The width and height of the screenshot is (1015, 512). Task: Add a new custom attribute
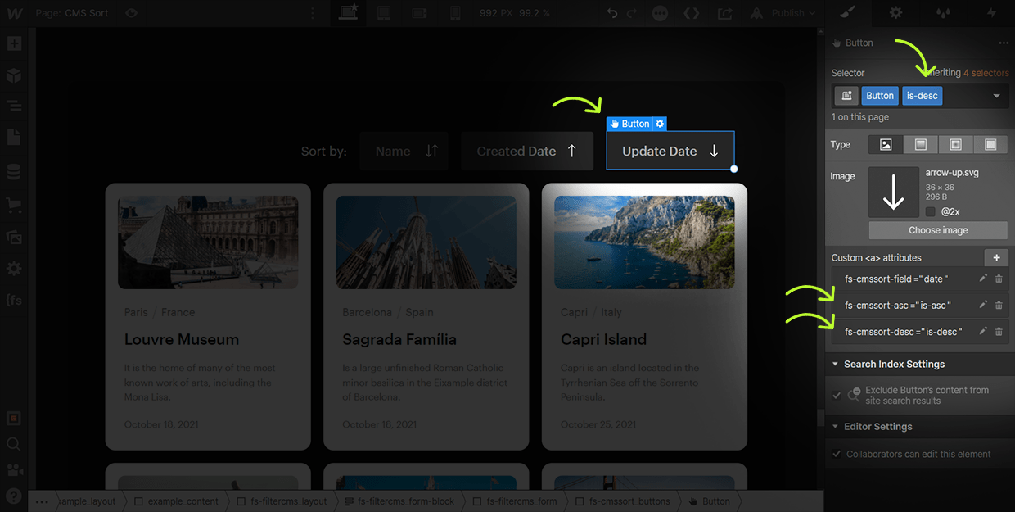pos(996,257)
